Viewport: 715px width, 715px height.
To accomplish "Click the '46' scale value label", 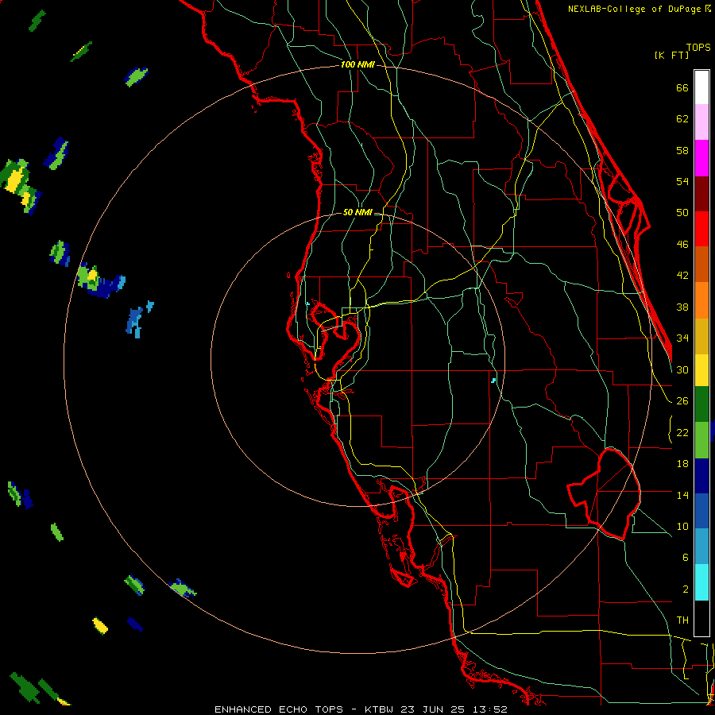I will (x=682, y=244).
